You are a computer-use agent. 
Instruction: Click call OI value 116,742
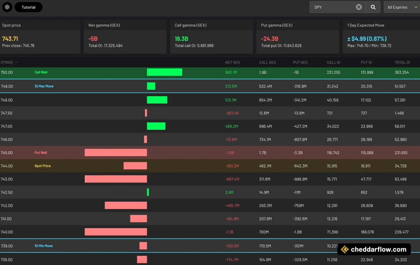[x=334, y=153]
